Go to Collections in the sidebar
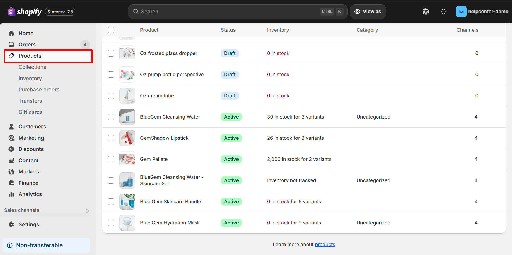 tap(32, 67)
